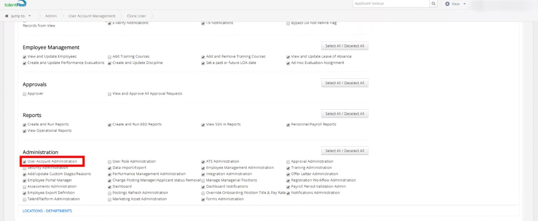Select Clone User breadcrumb
The image size is (538, 221).
click(x=136, y=16)
